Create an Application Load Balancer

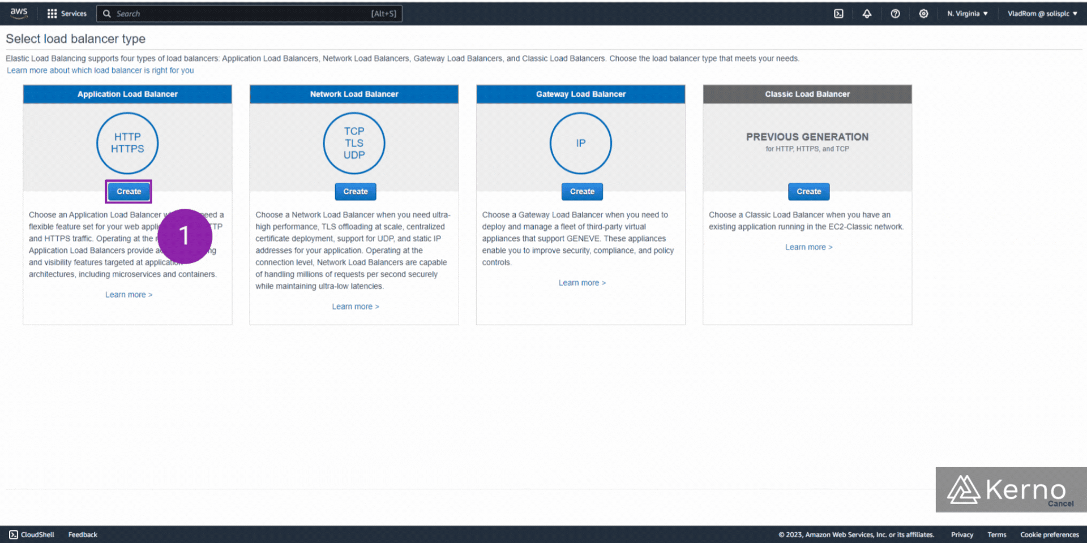point(129,191)
